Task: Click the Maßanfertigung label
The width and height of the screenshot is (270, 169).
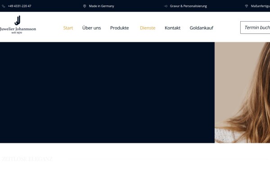Action: coord(261,6)
